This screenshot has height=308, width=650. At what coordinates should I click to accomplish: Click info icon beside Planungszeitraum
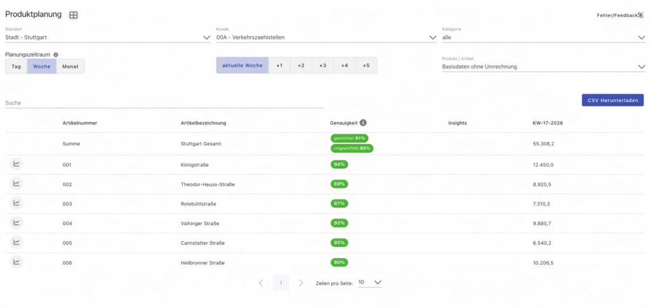click(56, 55)
